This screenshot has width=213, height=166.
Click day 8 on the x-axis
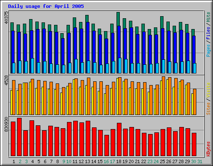[57, 161]
